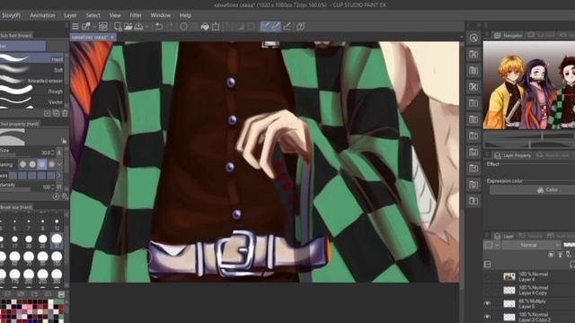Image resolution: width=575 pixels, height=323 pixels.
Task: Click the Layer 4 thumbnail
Action: tap(509, 277)
